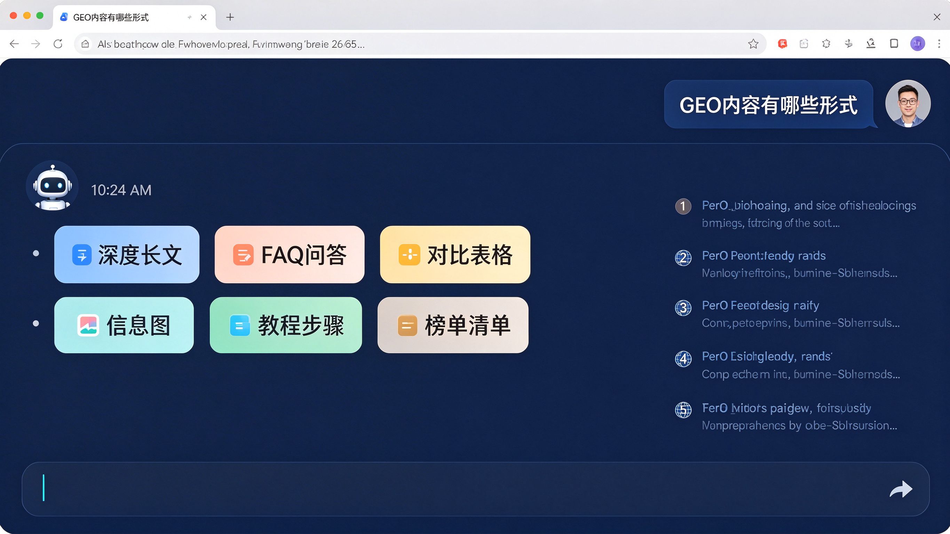Go back using the browser back arrow

tap(14, 44)
